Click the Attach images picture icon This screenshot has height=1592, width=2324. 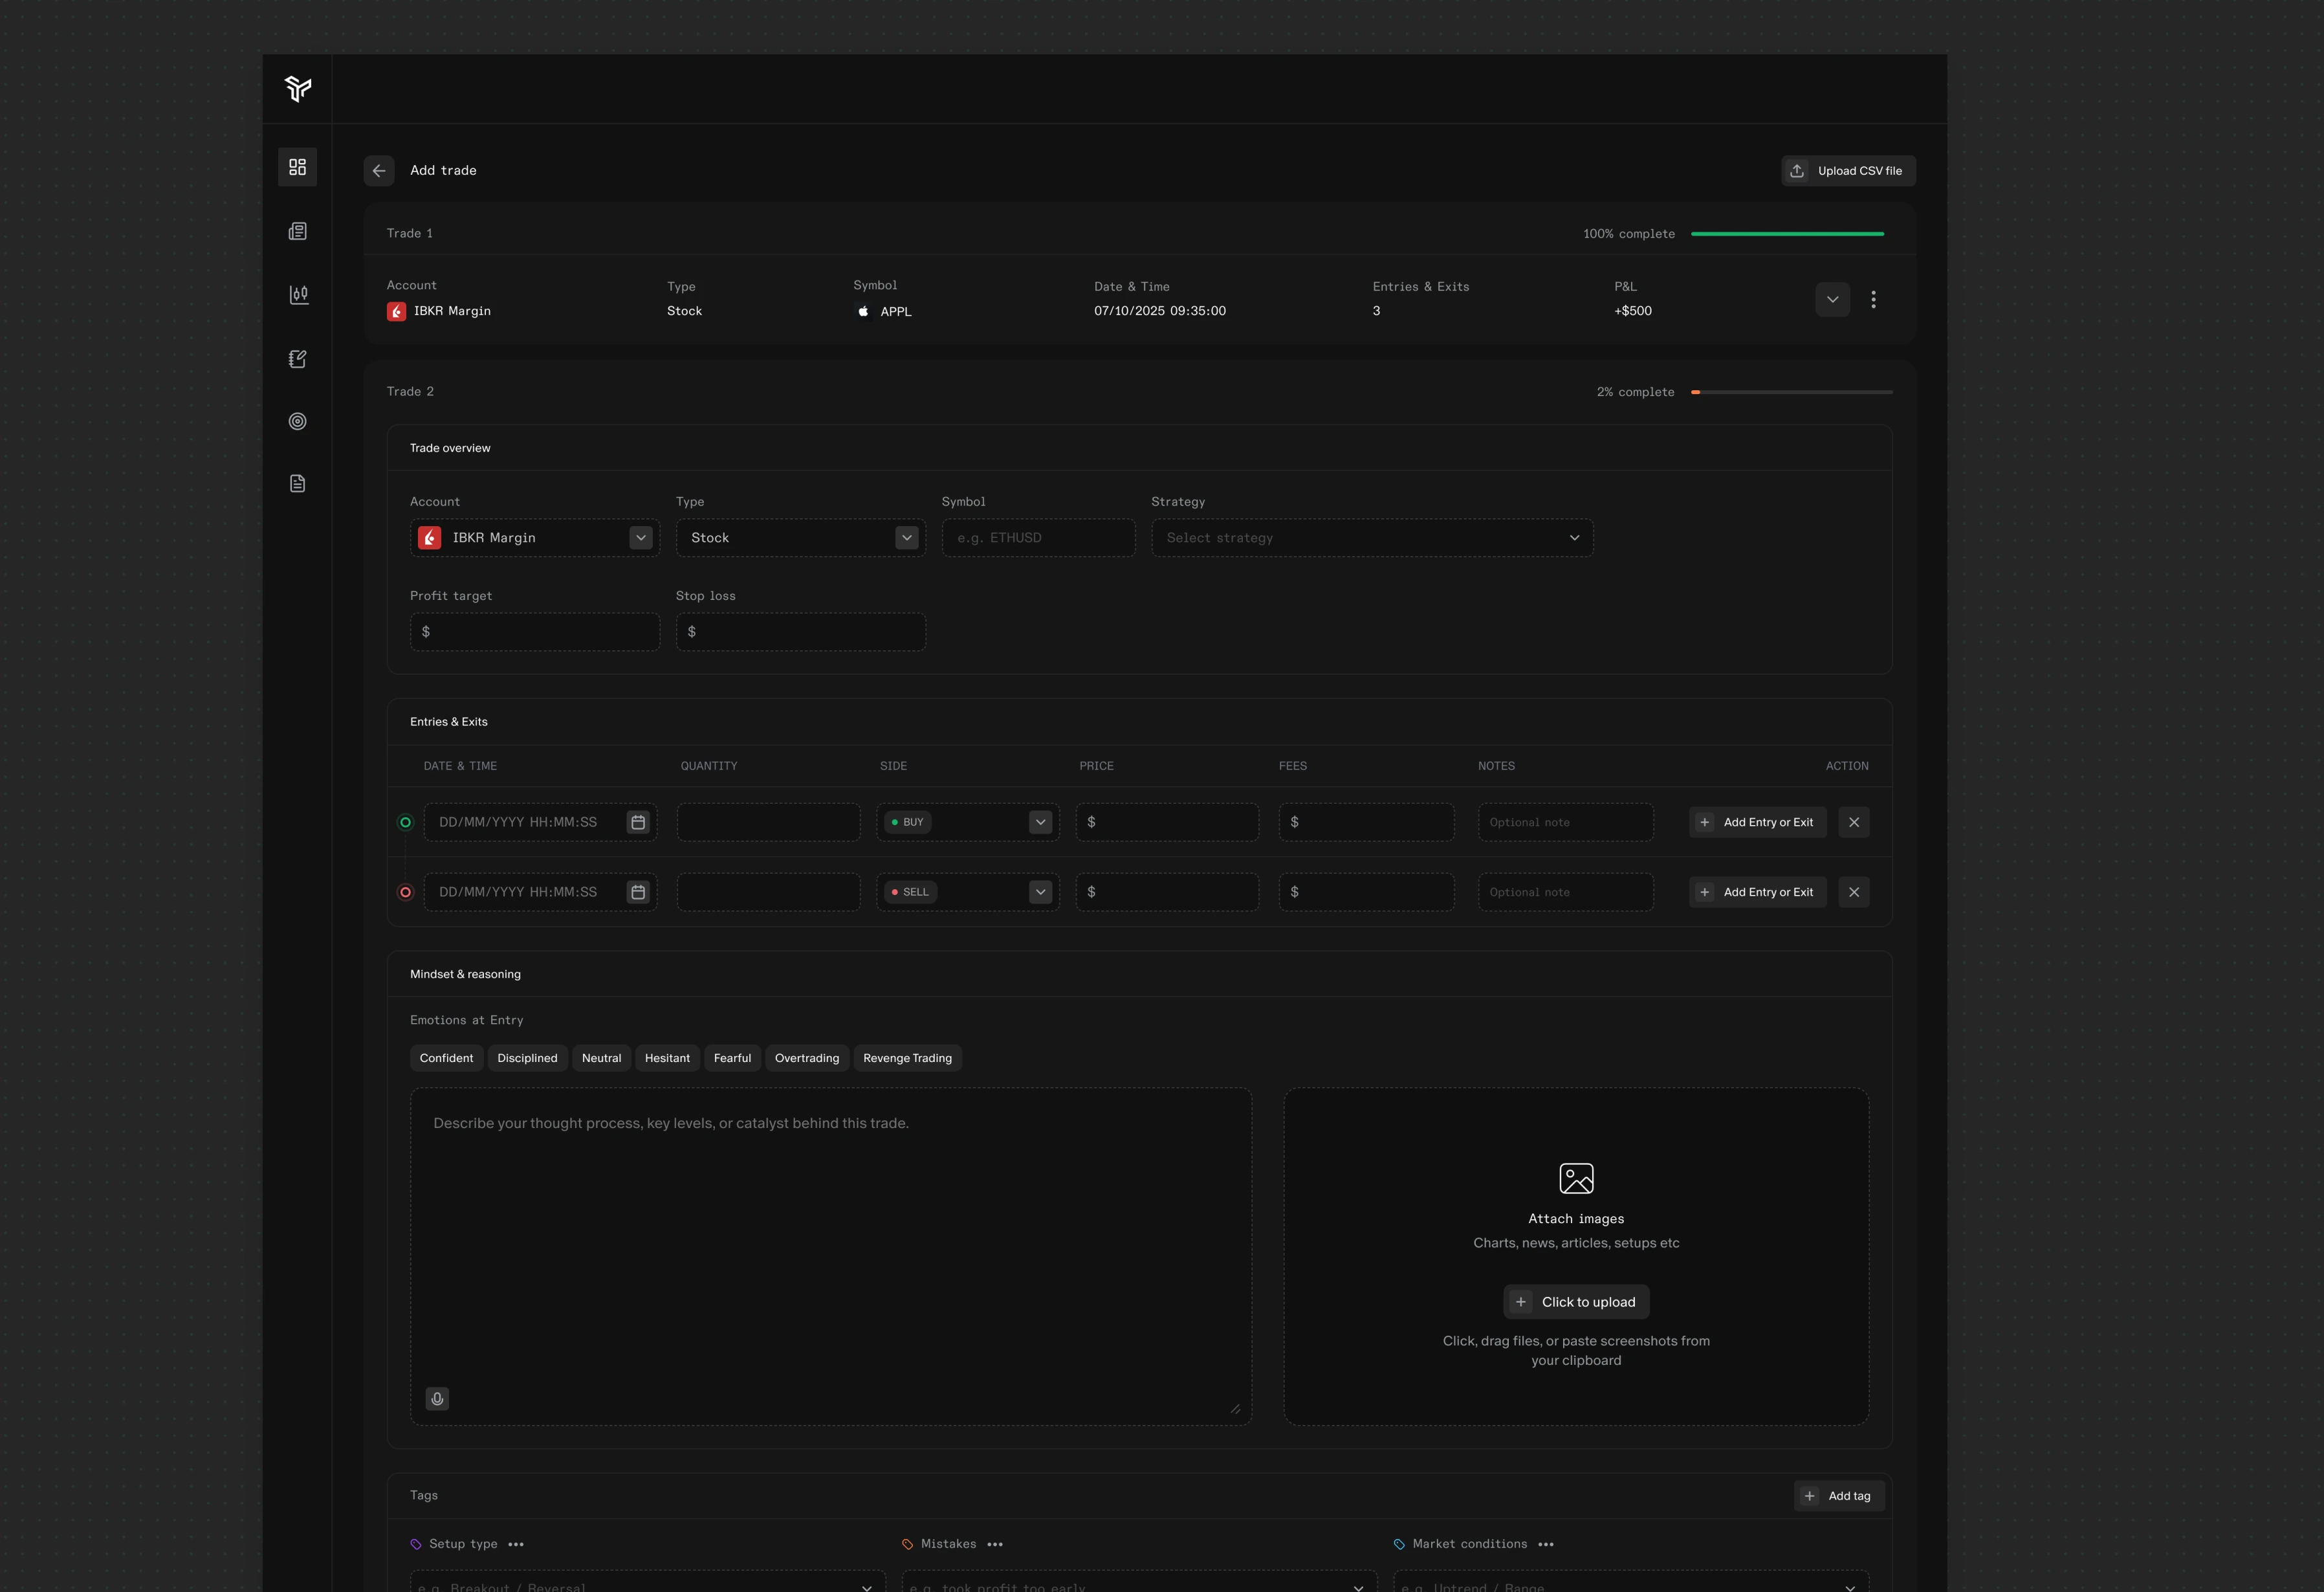click(x=1576, y=1178)
